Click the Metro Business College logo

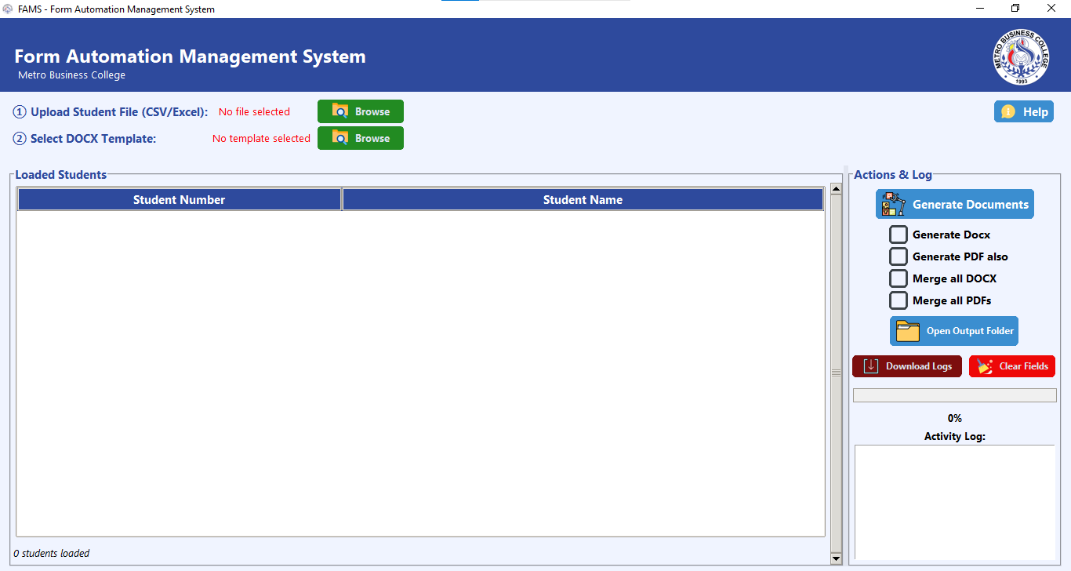tap(1021, 57)
